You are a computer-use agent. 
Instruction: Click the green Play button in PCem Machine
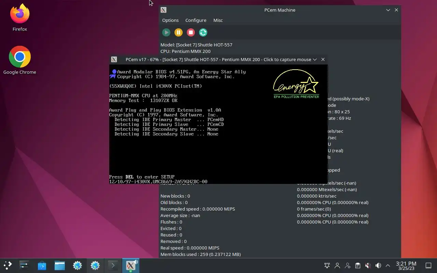(x=166, y=32)
